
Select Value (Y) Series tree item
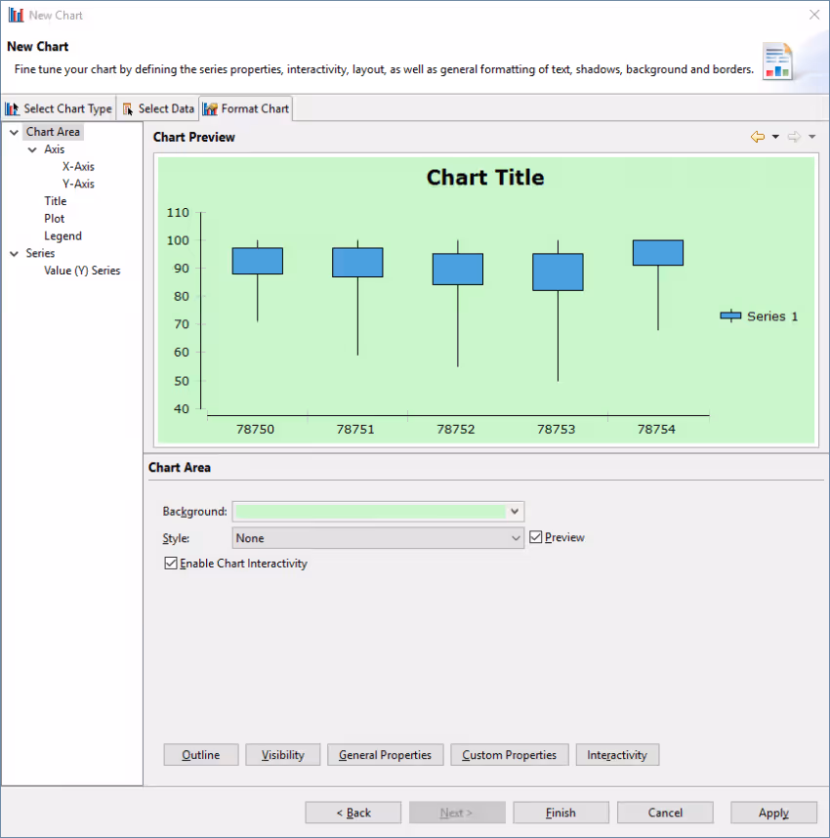point(82,271)
